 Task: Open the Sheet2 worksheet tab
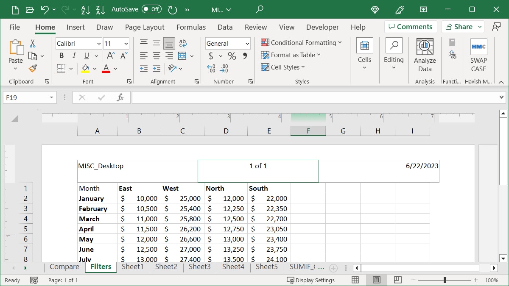[166, 267]
